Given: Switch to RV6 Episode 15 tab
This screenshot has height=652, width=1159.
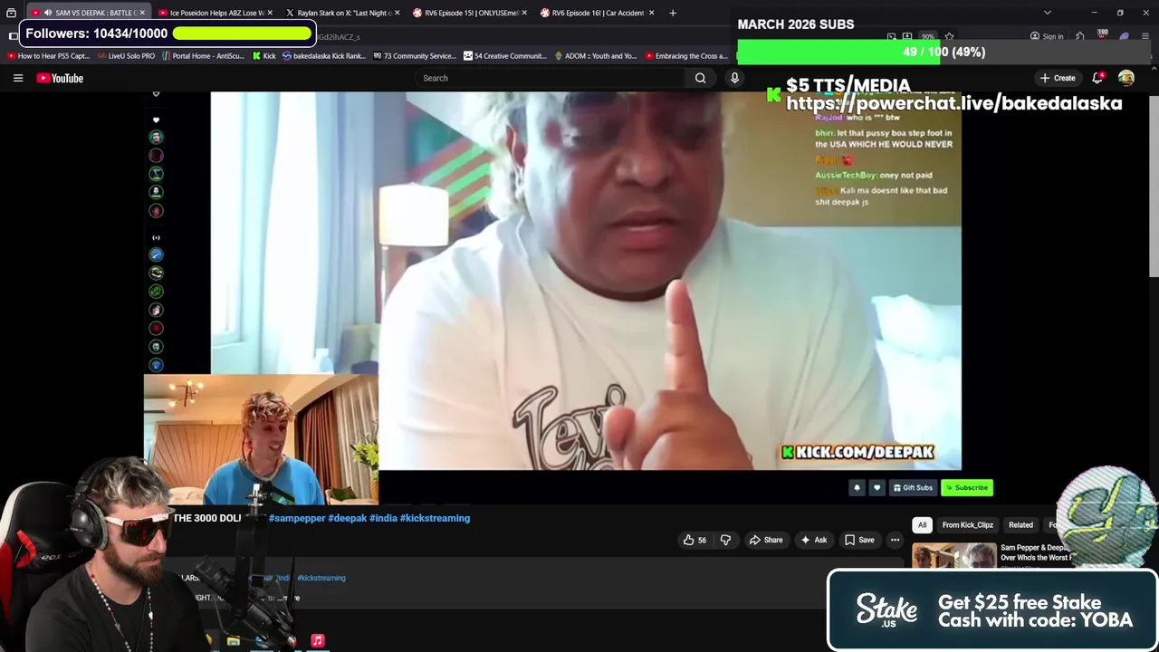Looking at the screenshot, I should (470, 13).
